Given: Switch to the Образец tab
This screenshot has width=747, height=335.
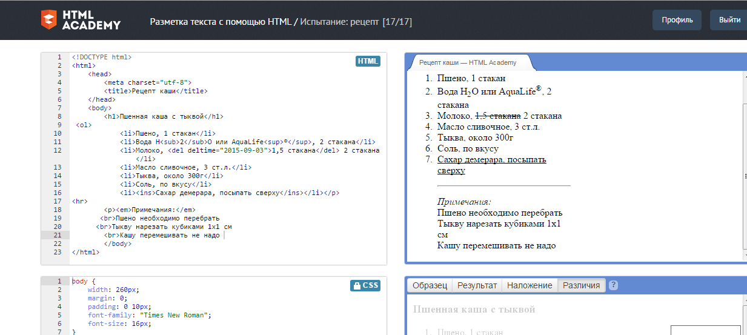Looking at the screenshot, I should [x=430, y=285].
